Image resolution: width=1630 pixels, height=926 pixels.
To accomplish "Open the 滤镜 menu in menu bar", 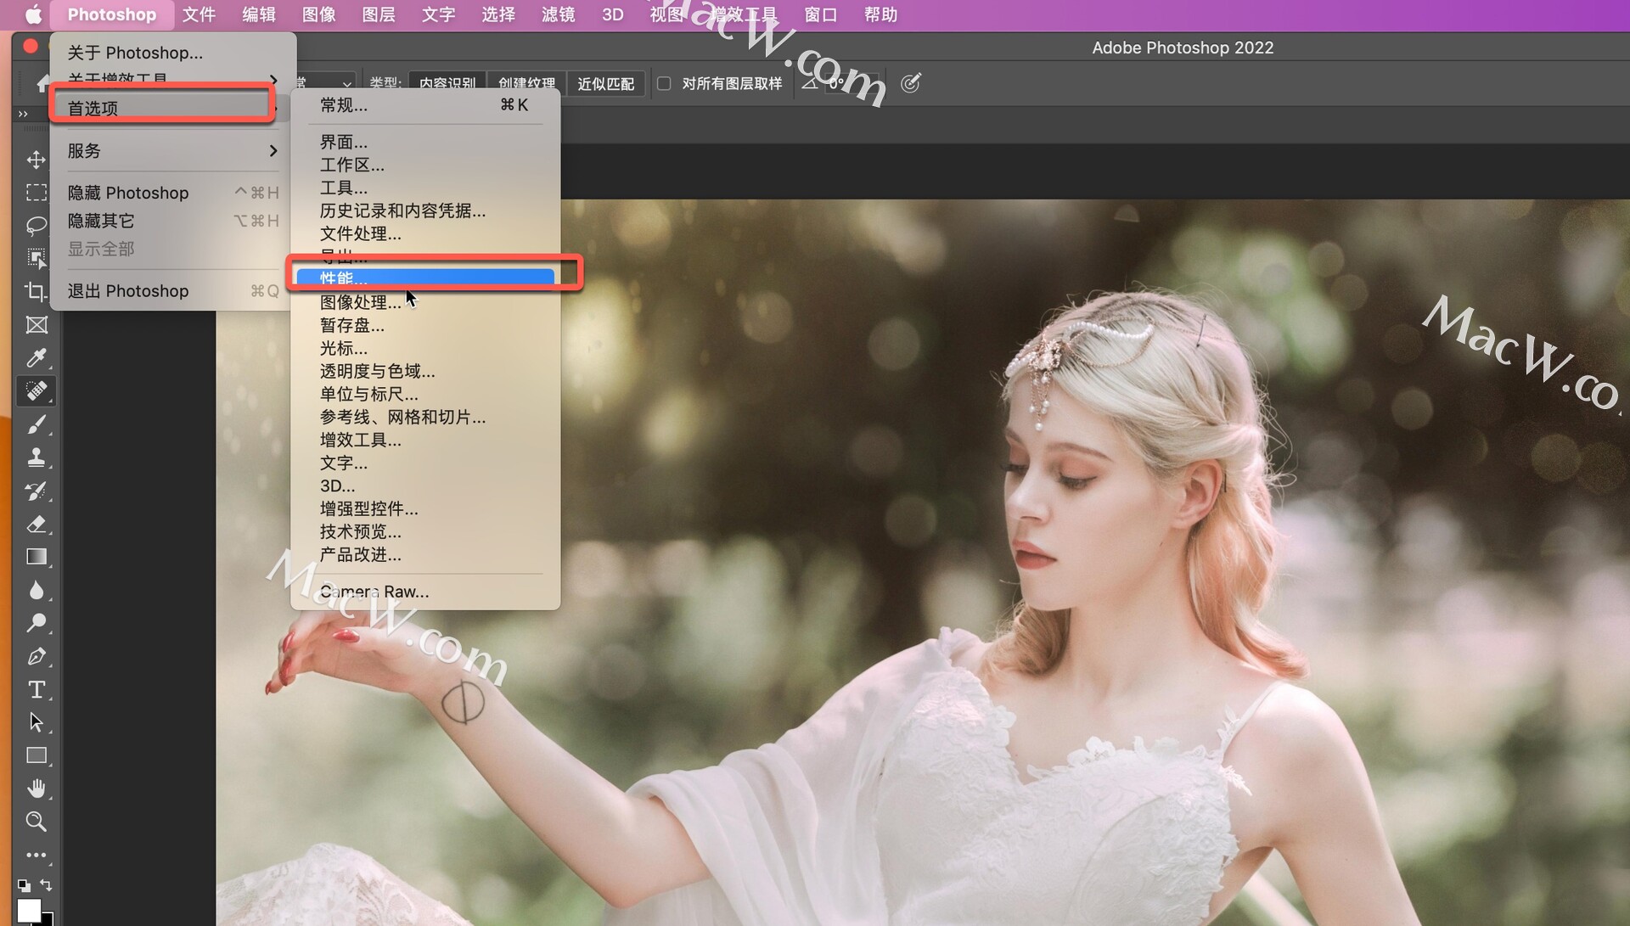I will [x=558, y=14].
